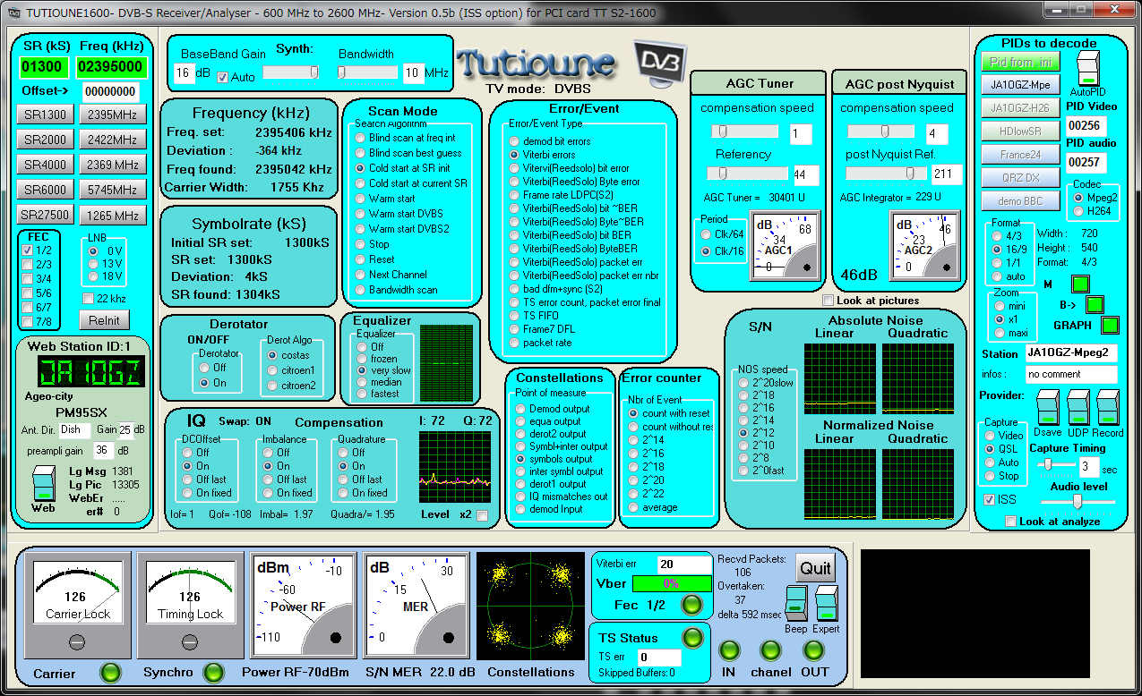The width and height of the screenshot is (1142, 696).
Task: Click the green B-> square indicator
Action: point(1095,304)
